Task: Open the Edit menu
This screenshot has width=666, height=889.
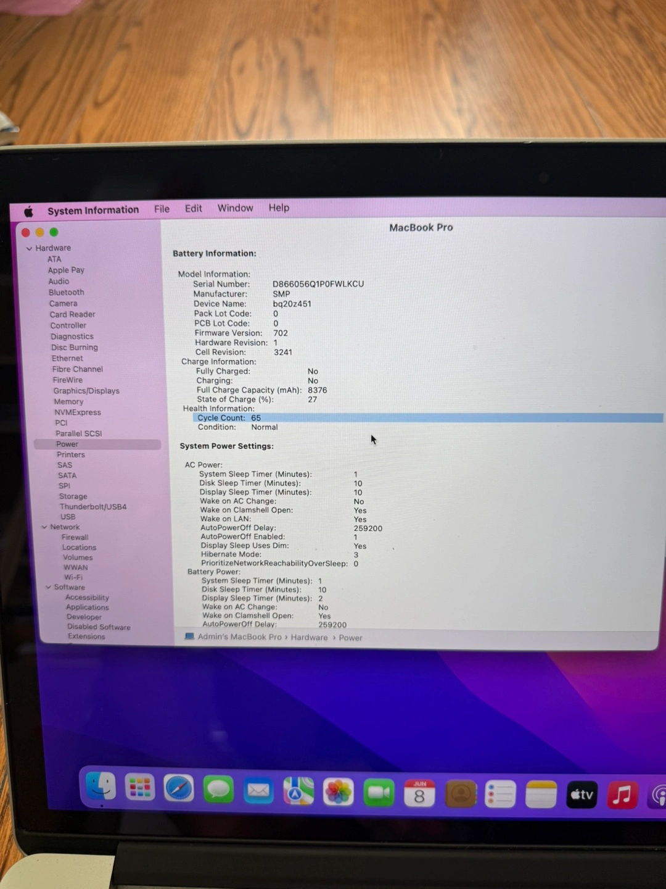Action: click(x=193, y=208)
